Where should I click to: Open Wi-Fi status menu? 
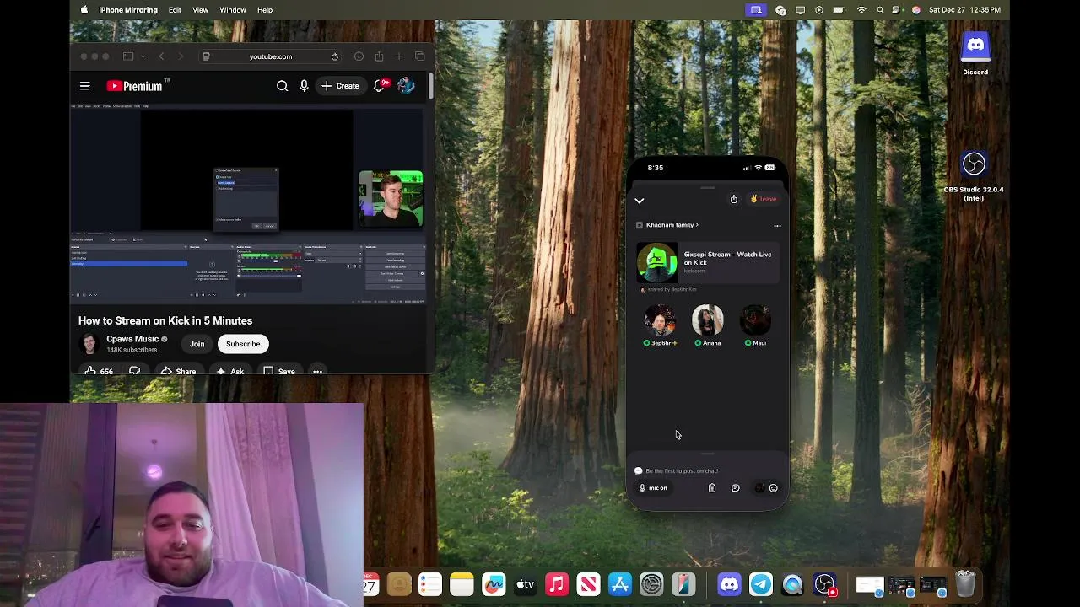(x=861, y=10)
